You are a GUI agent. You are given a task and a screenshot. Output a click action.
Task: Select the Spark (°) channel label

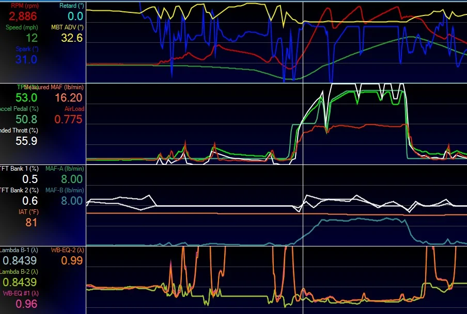point(27,49)
